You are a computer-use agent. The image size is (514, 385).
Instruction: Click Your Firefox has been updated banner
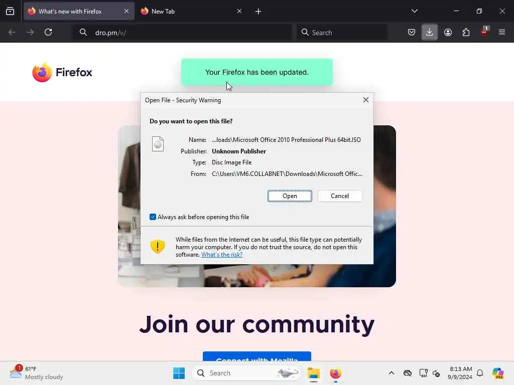(x=256, y=72)
